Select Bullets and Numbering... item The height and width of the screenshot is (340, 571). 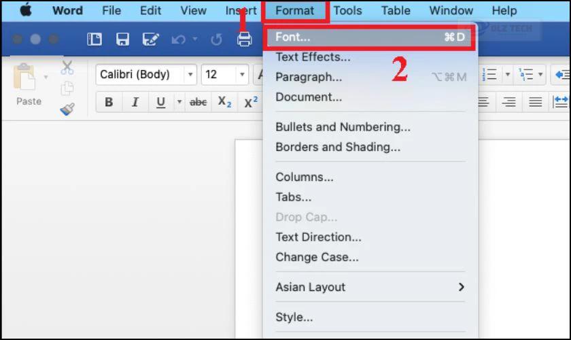click(x=370, y=126)
